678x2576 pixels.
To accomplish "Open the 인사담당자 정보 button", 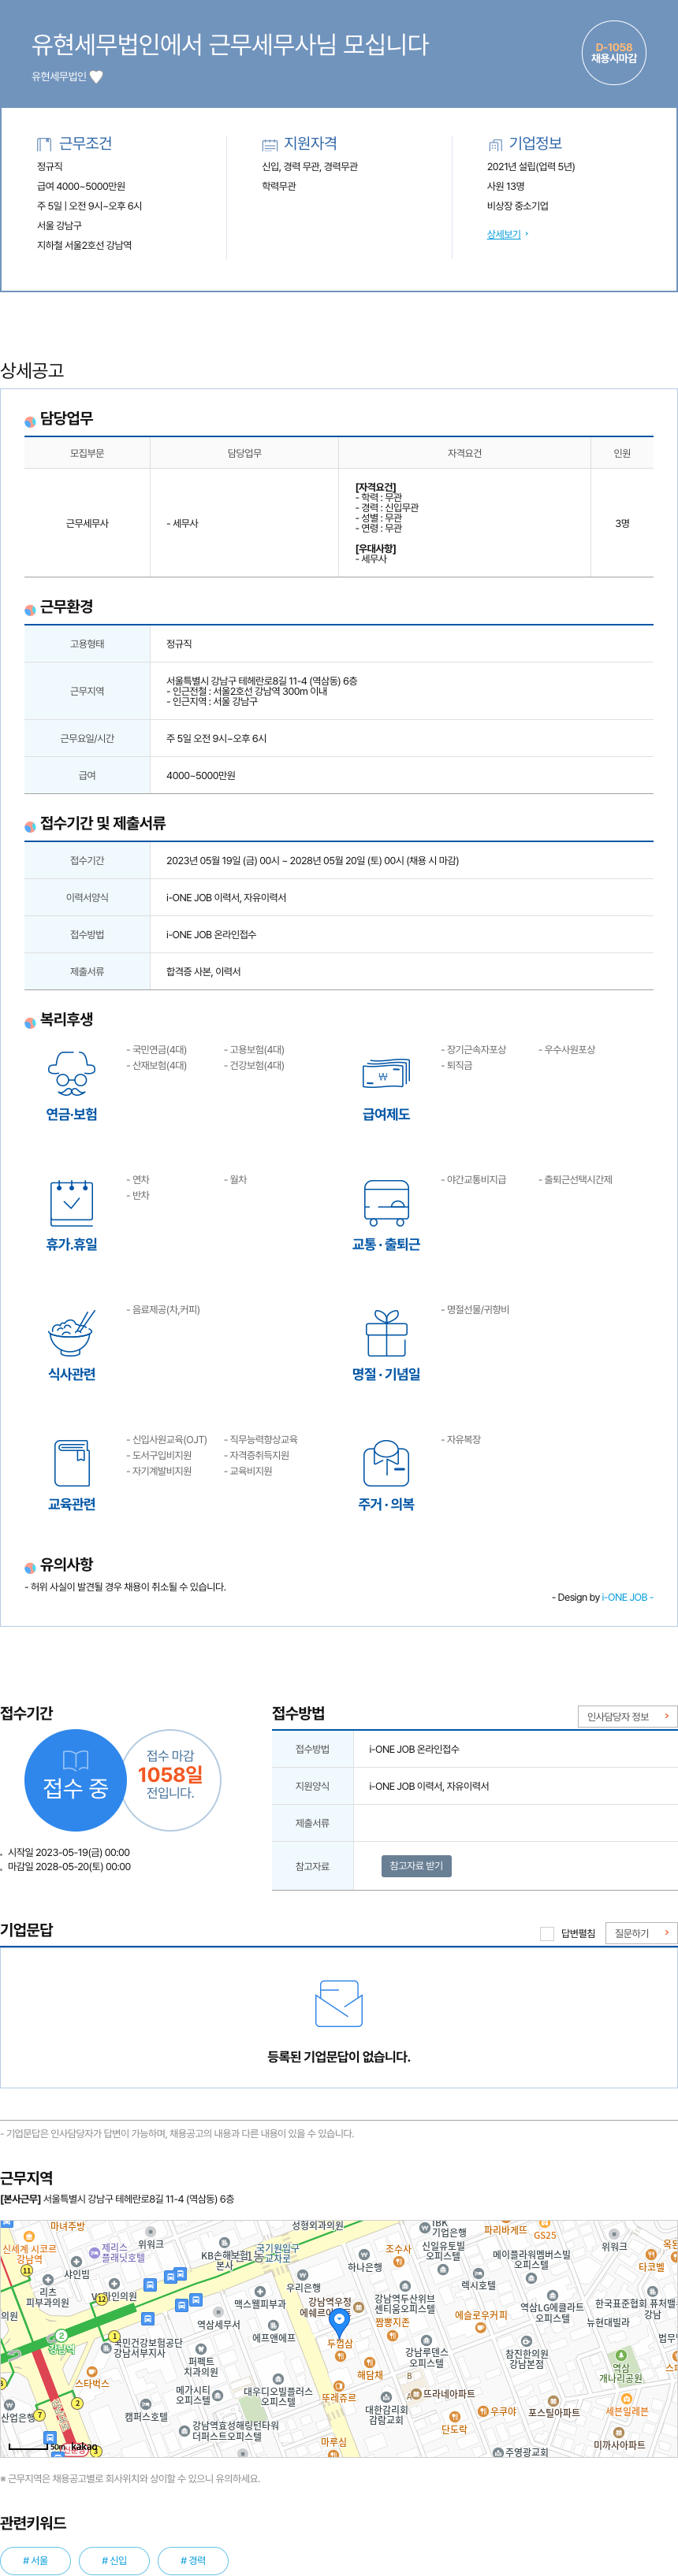I will coord(628,1717).
